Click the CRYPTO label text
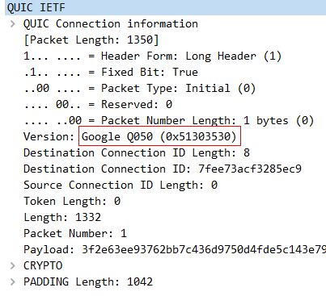This screenshot has width=326, height=296. tap(43, 265)
